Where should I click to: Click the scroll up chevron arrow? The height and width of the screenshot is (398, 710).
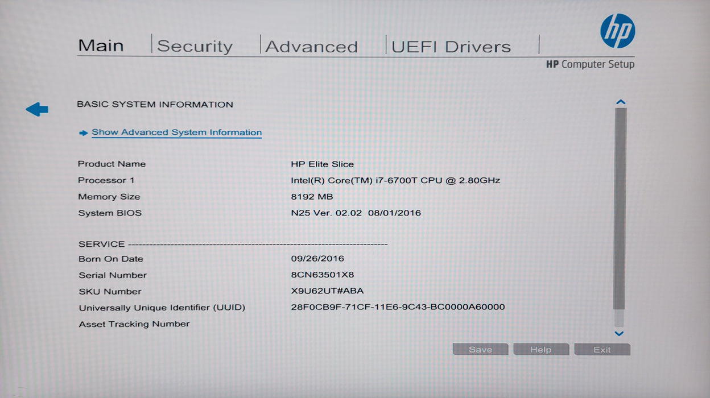point(620,102)
